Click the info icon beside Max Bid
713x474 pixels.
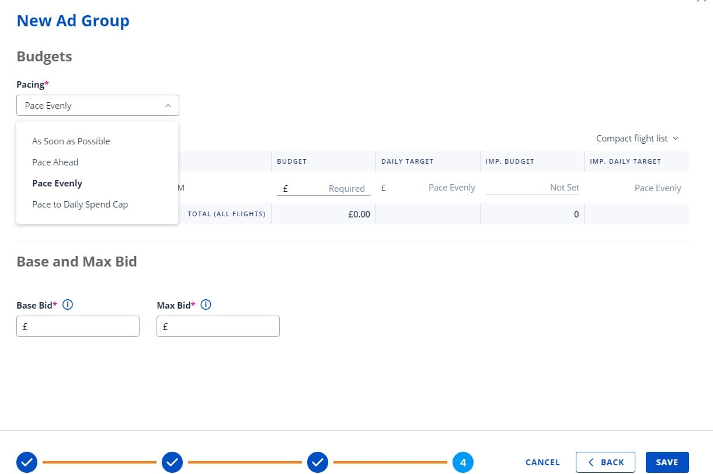(x=206, y=305)
